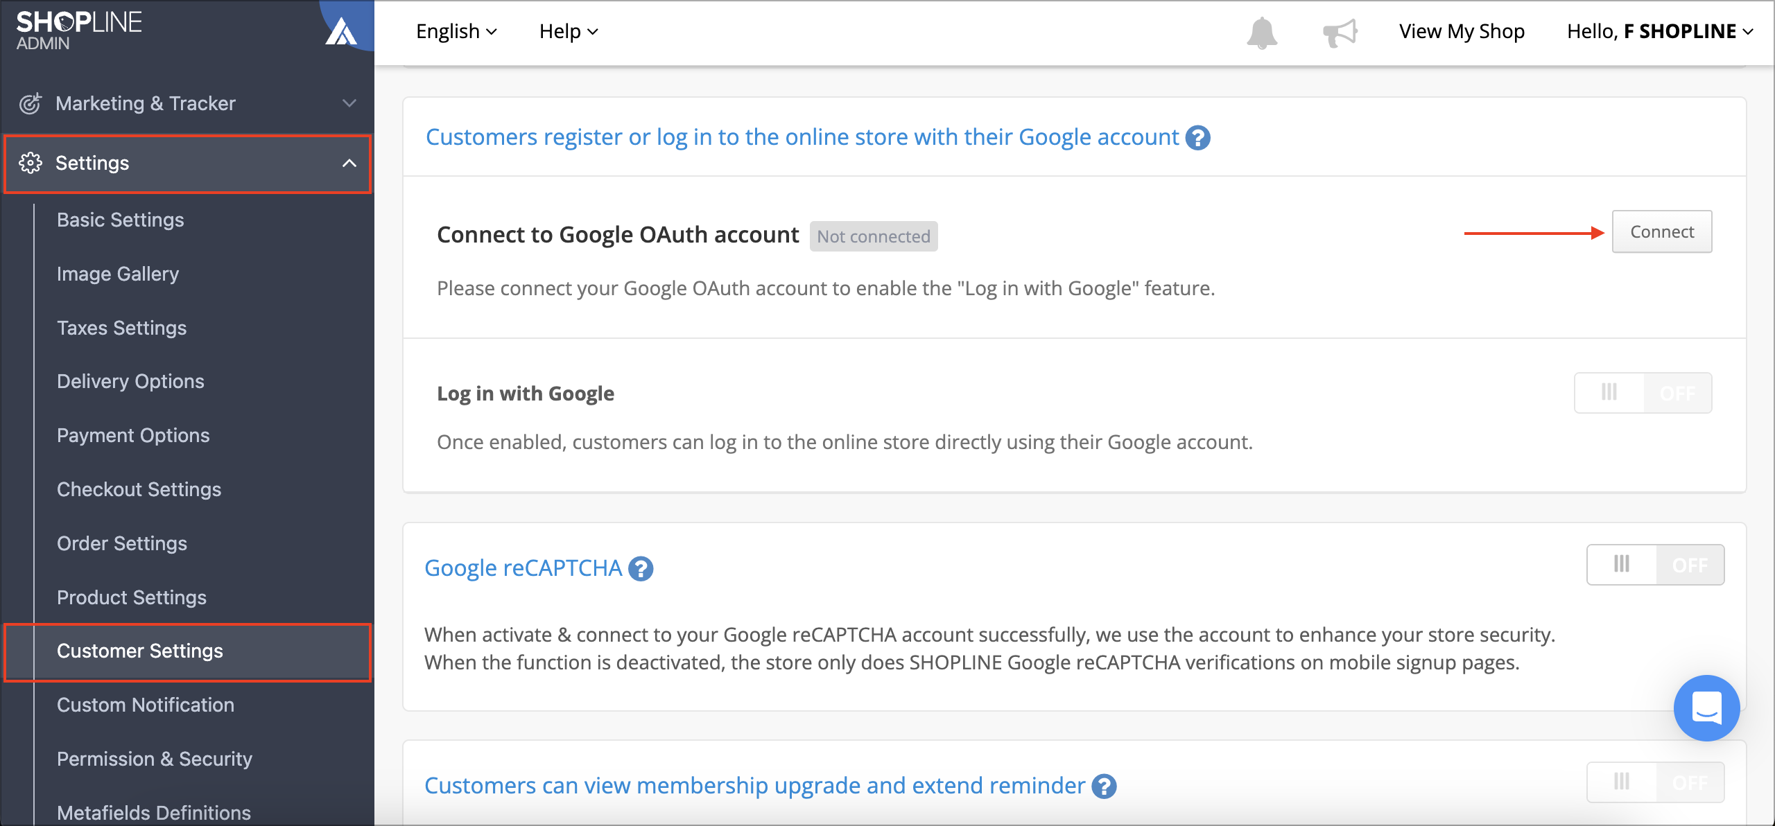This screenshot has width=1775, height=826.
Task: Open Permission & Security settings
Action: (155, 759)
